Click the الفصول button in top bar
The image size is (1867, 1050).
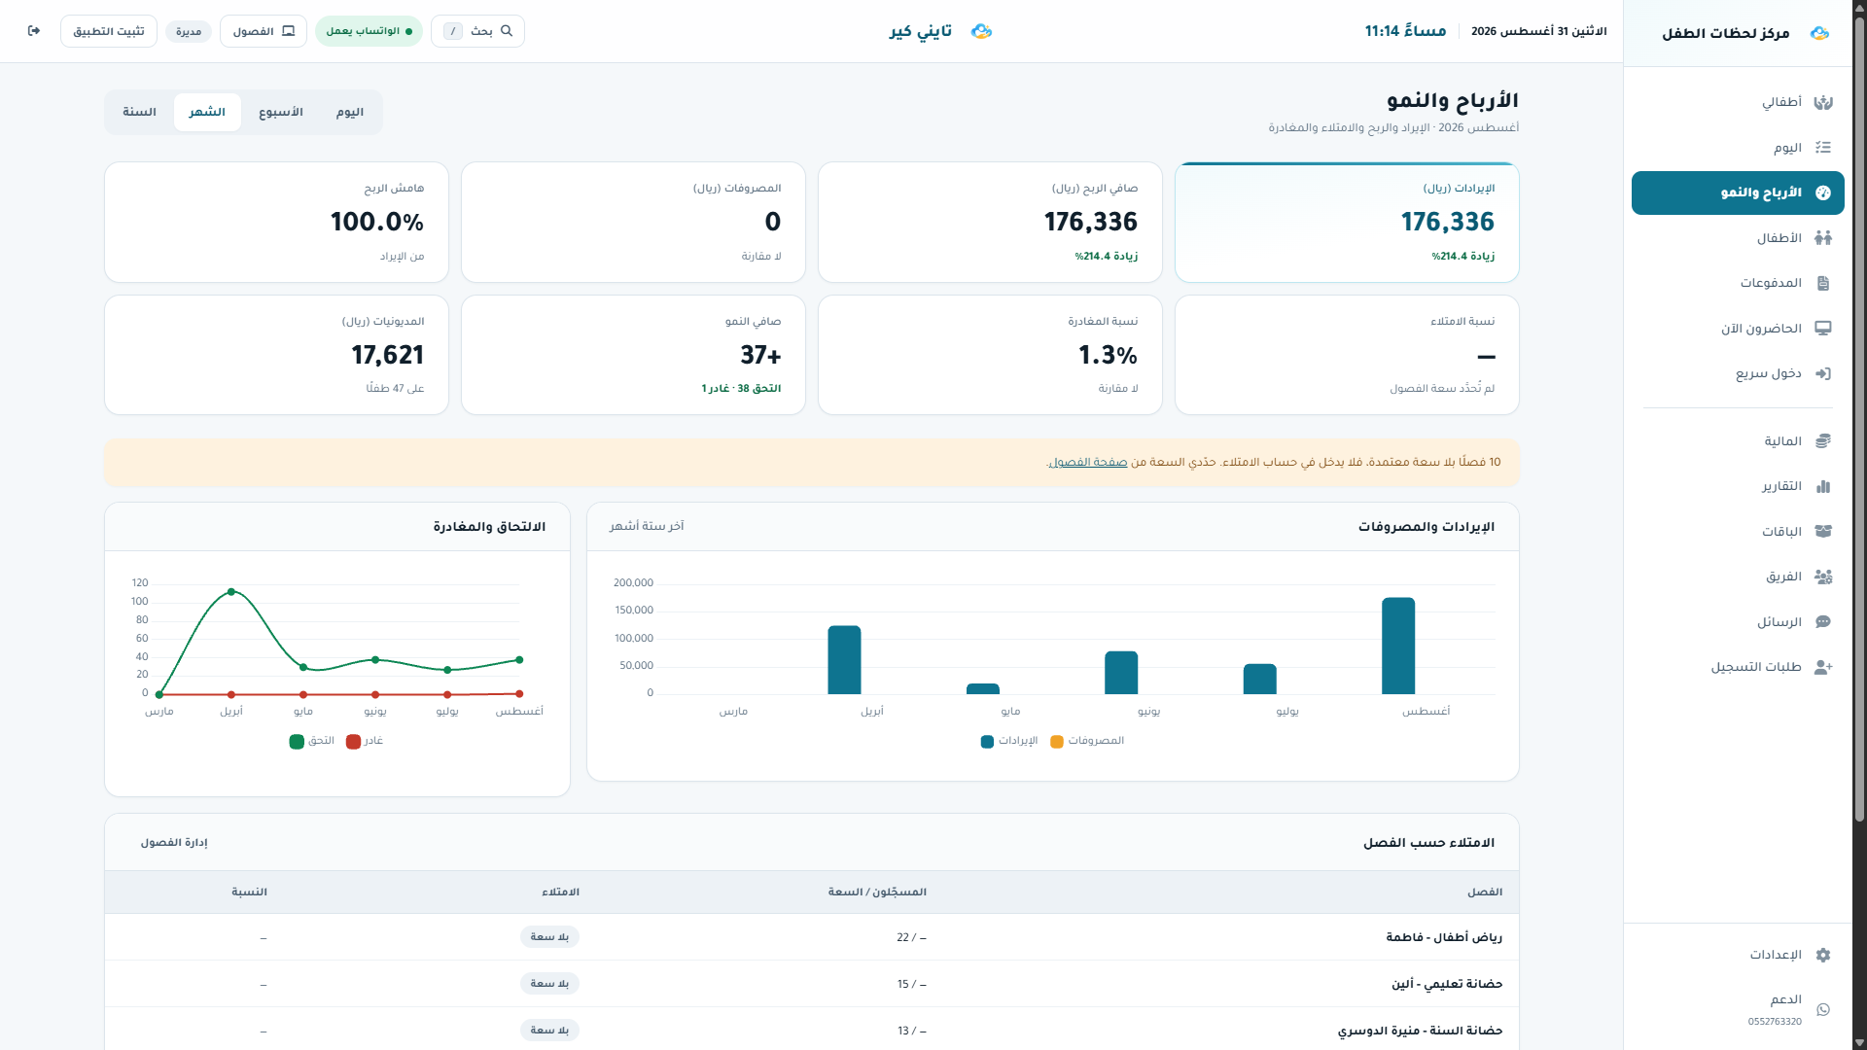[x=264, y=31]
